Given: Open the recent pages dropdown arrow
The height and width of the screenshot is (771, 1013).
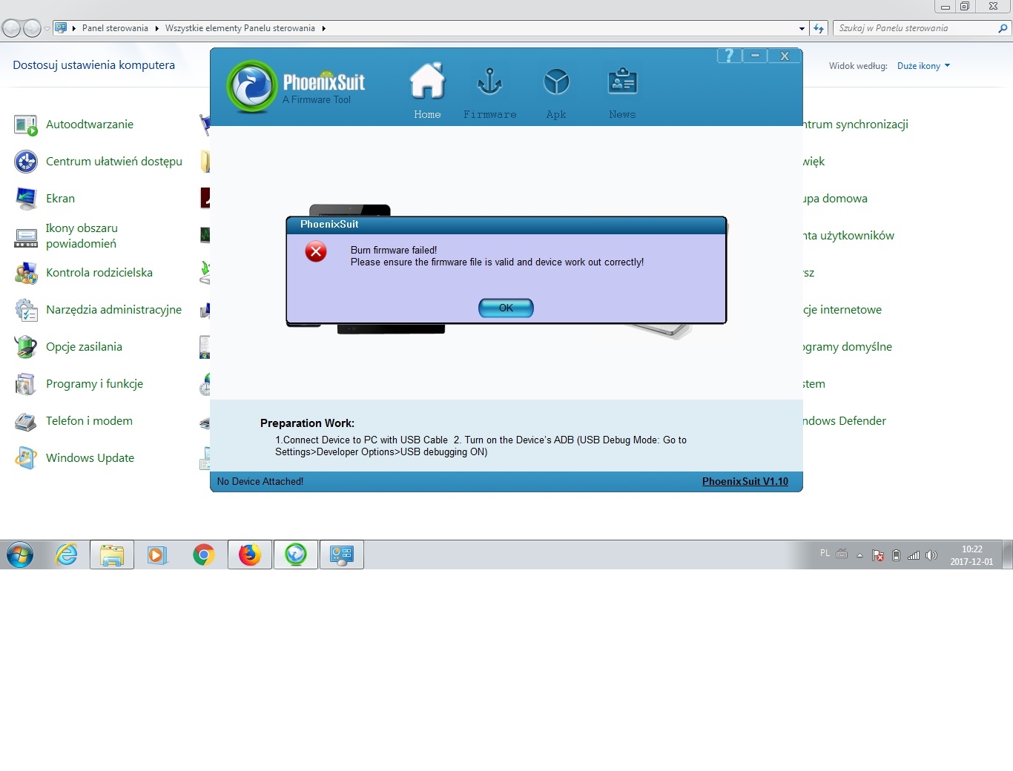Looking at the screenshot, I should (47, 29).
